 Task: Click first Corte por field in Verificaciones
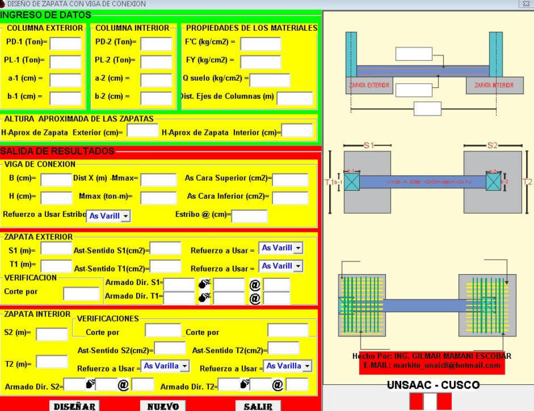click(x=163, y=330)
